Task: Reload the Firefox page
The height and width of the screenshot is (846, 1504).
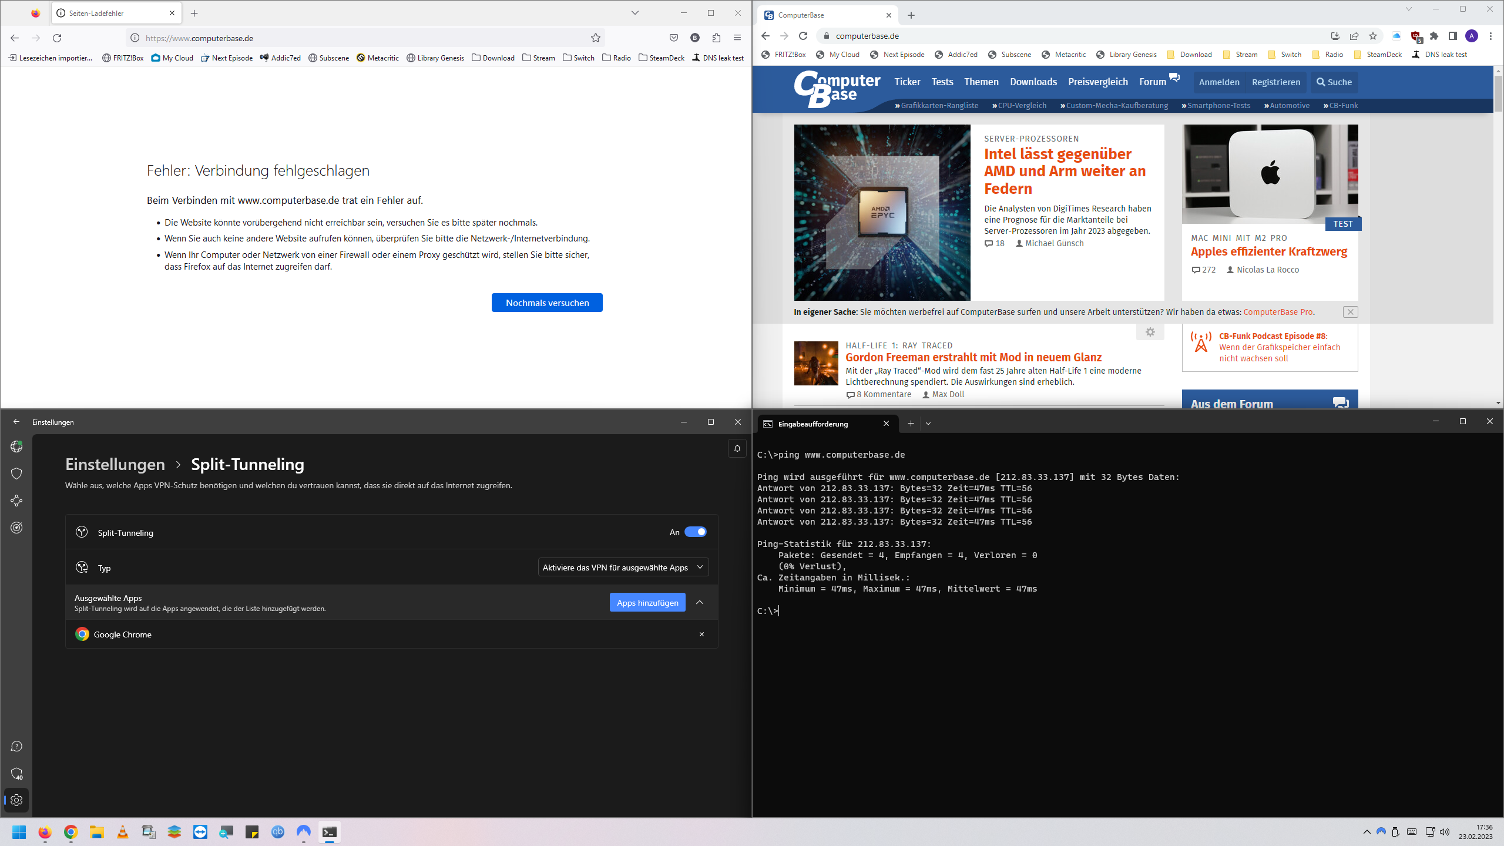Action: tap(57, 38)
